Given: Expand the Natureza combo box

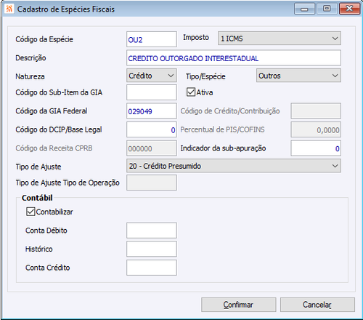Looking at the screenshot, I should coord(152,76).
